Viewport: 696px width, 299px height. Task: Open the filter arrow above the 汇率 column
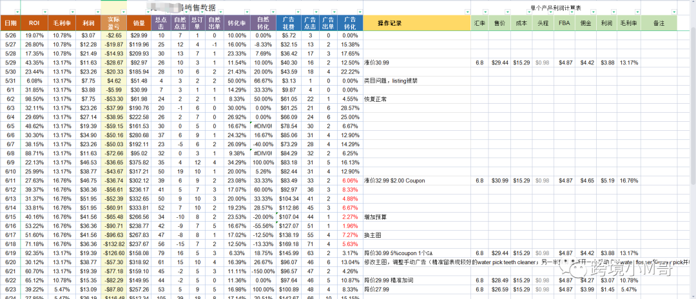(x=485, y=12)
